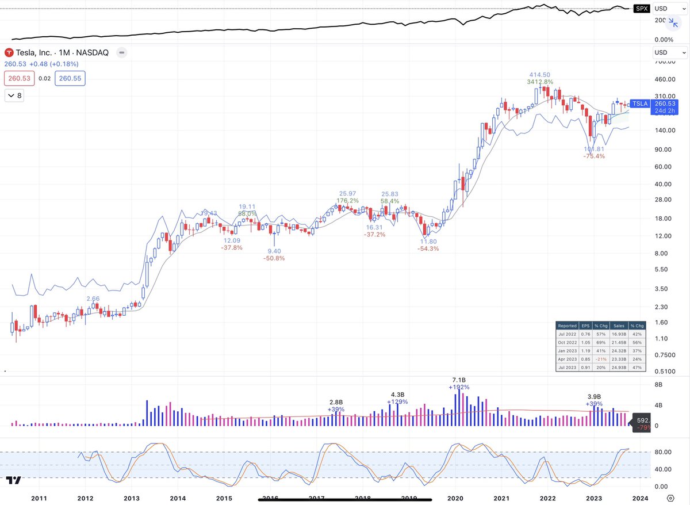
Task: Click the 9.40 low annotation
Action: coord(274,251)
